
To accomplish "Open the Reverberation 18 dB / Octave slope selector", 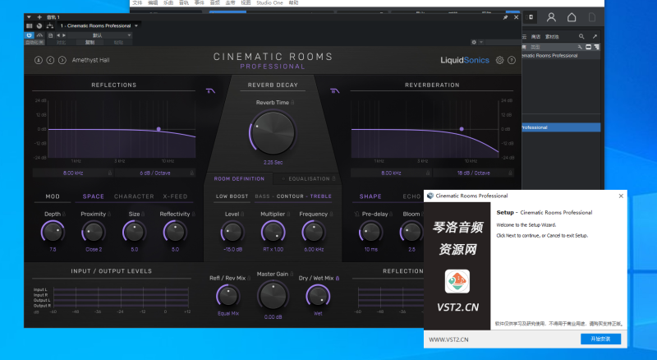I will click(474, 173).
